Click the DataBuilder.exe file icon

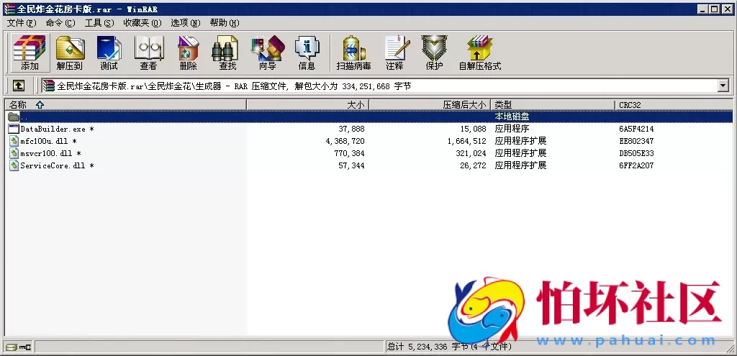pos(14,129)
